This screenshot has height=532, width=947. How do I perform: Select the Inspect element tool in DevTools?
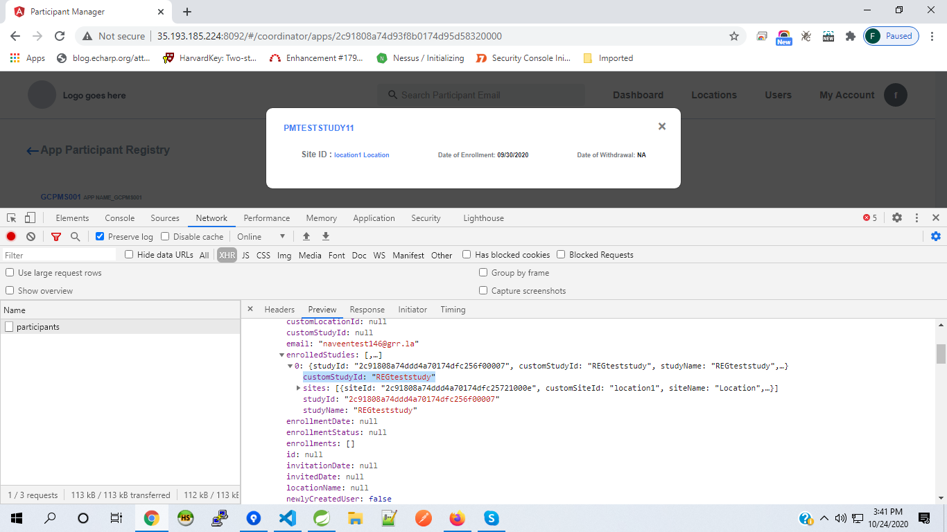click(x=10, y=218)
